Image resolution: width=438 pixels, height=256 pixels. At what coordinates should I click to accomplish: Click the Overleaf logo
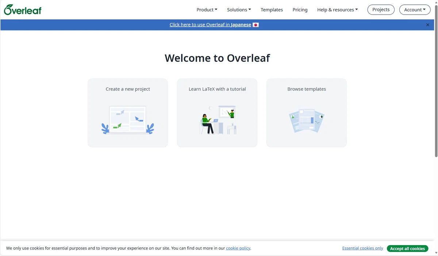23,10
